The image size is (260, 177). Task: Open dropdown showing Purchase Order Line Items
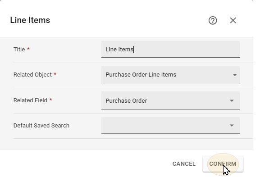[x=170, y=75]
